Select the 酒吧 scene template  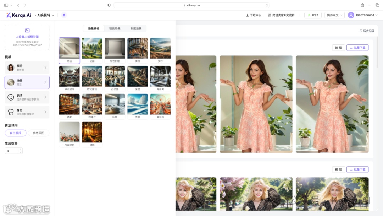tap(70, 107)
